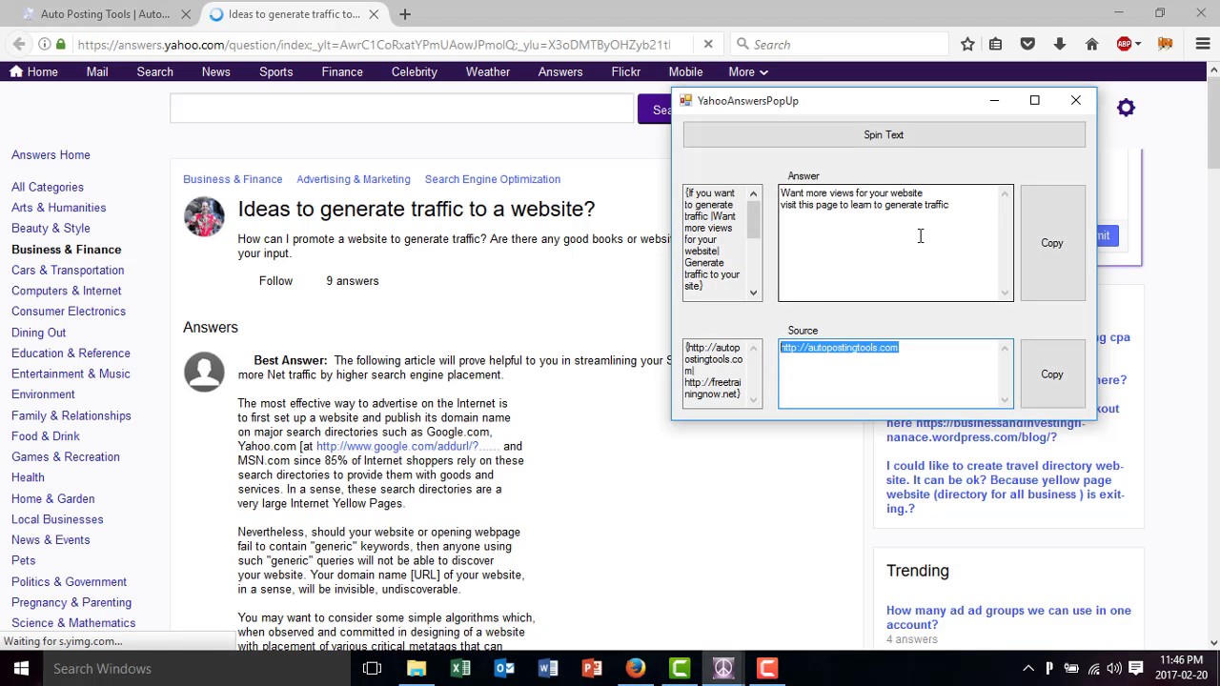Image resolution: width=1220 pixels, height=686 pixels.
Task: Open Word from the taskbar
Action: [x=548, y=668]
